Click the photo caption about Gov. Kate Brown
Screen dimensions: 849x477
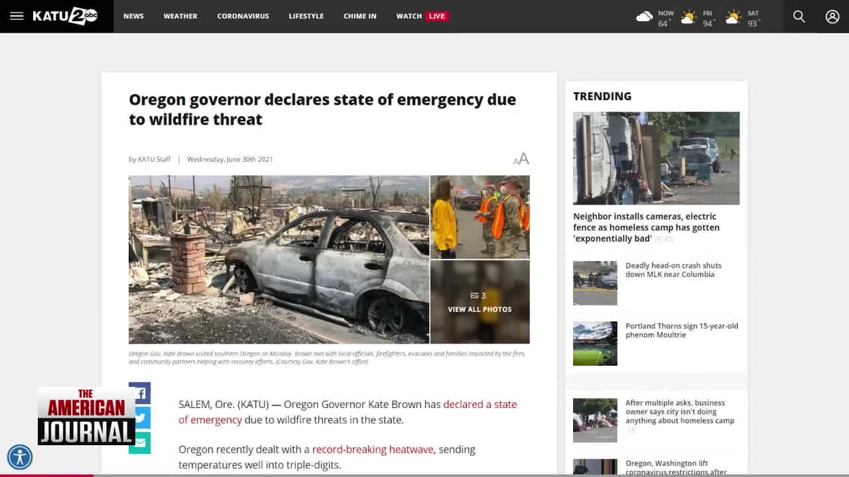[328, 358]
